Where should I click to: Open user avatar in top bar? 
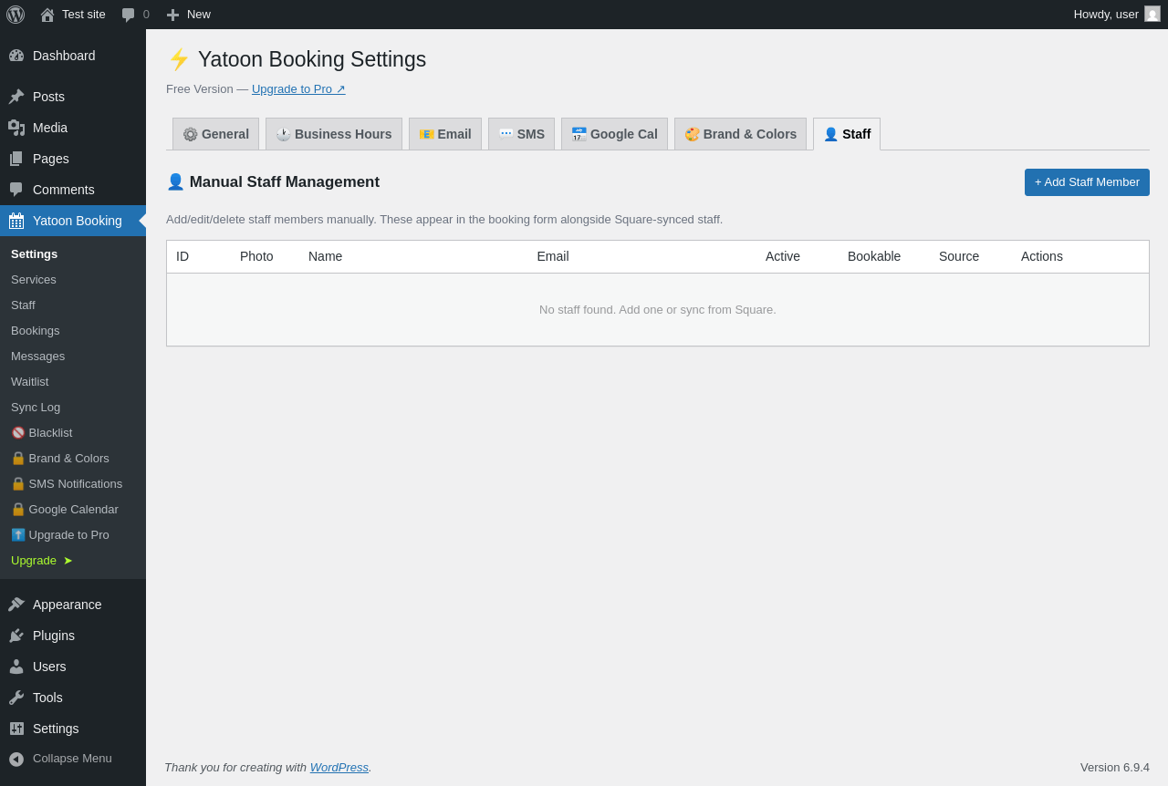point(1152,14)
